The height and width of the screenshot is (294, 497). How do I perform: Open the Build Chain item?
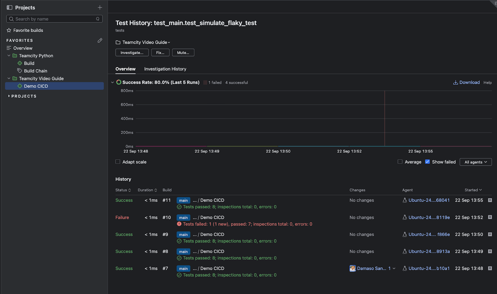click(35, 71)
